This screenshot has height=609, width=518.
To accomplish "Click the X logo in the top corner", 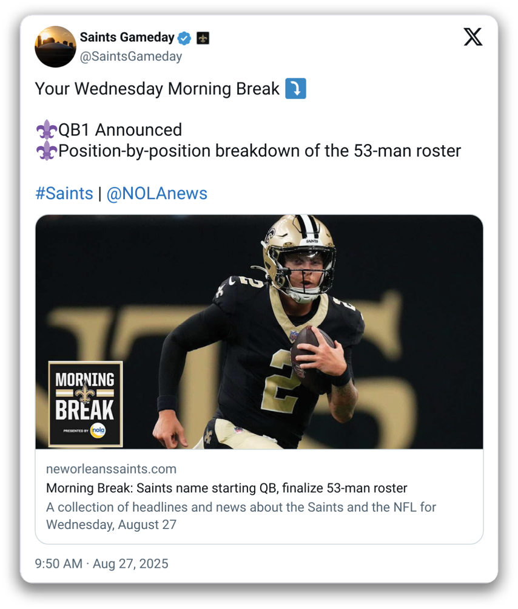I will click(473, 38).
